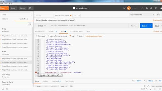
Task: Click the Save button
Action: click(157, 26)
